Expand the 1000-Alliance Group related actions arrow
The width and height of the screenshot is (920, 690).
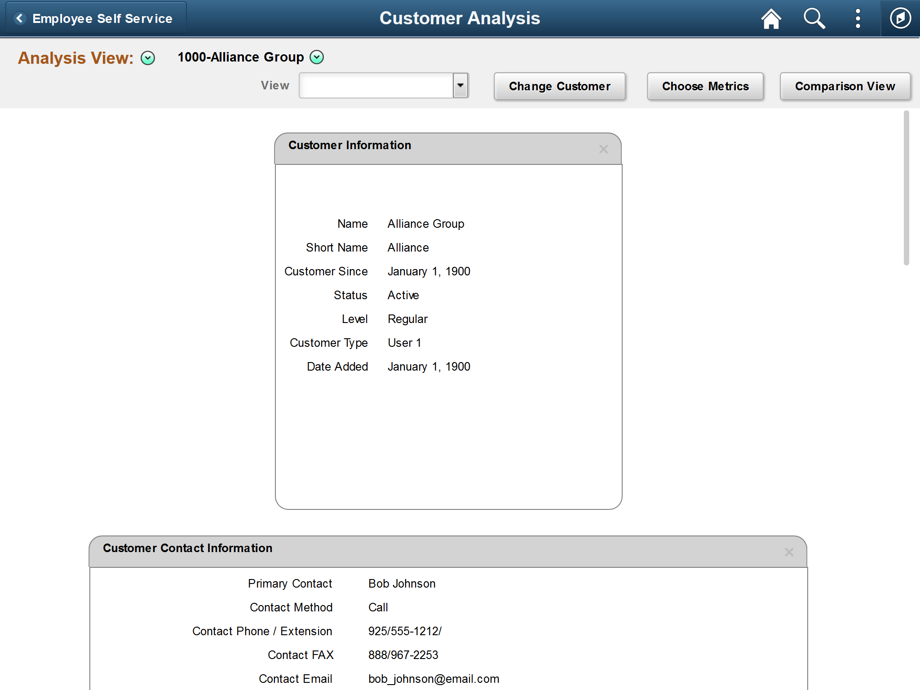317,57
